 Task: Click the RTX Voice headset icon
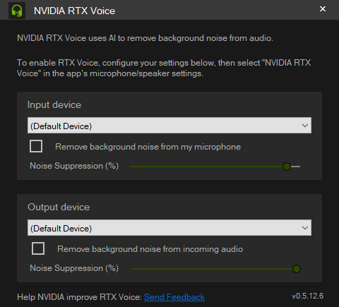(17, 11)
